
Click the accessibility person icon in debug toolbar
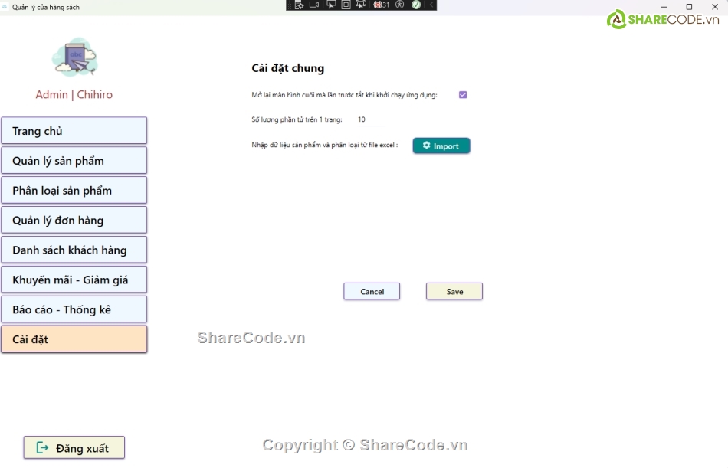click(399, 5)
